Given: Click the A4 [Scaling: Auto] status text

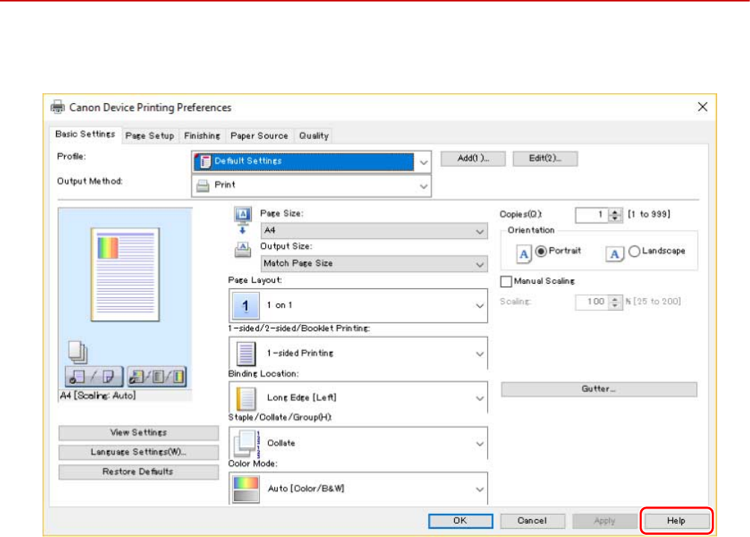Looking at the screenshot, I should pos(98,396).
